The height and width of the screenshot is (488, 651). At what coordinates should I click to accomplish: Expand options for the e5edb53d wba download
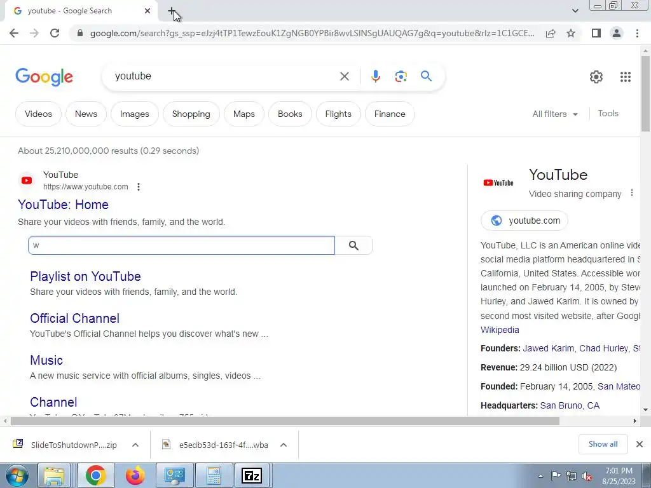[283, 445]
